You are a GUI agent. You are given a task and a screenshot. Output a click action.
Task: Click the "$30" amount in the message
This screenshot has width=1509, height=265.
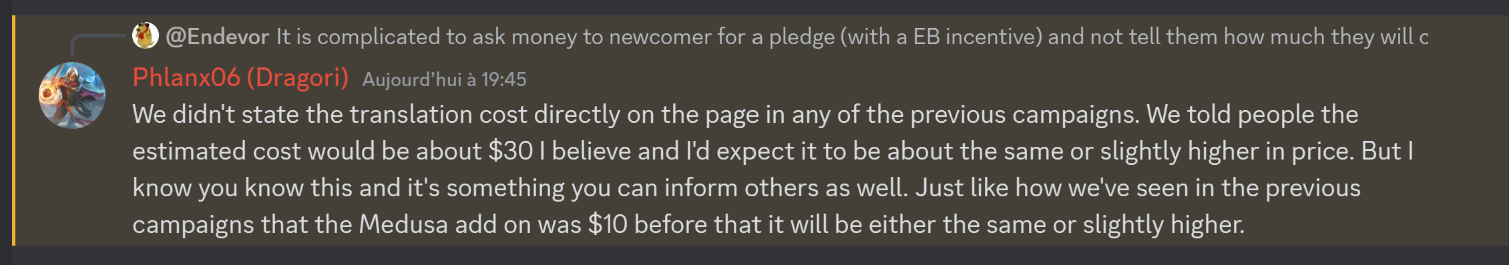pos(511,152)
